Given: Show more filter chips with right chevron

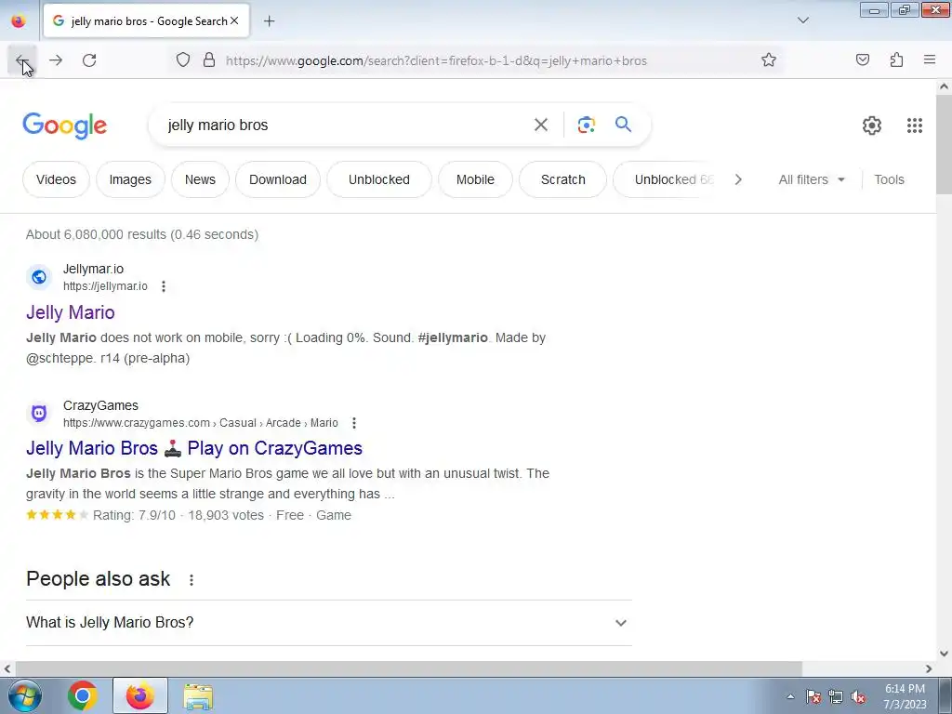Looking at the screenshot, I should click(737, 179).
